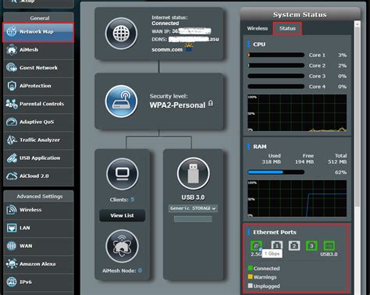Switch to the Status tab
The image size is (370, 295).
[x=287, y=29]
